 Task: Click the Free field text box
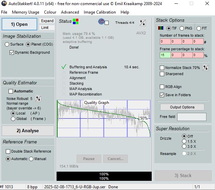point(192,117)
